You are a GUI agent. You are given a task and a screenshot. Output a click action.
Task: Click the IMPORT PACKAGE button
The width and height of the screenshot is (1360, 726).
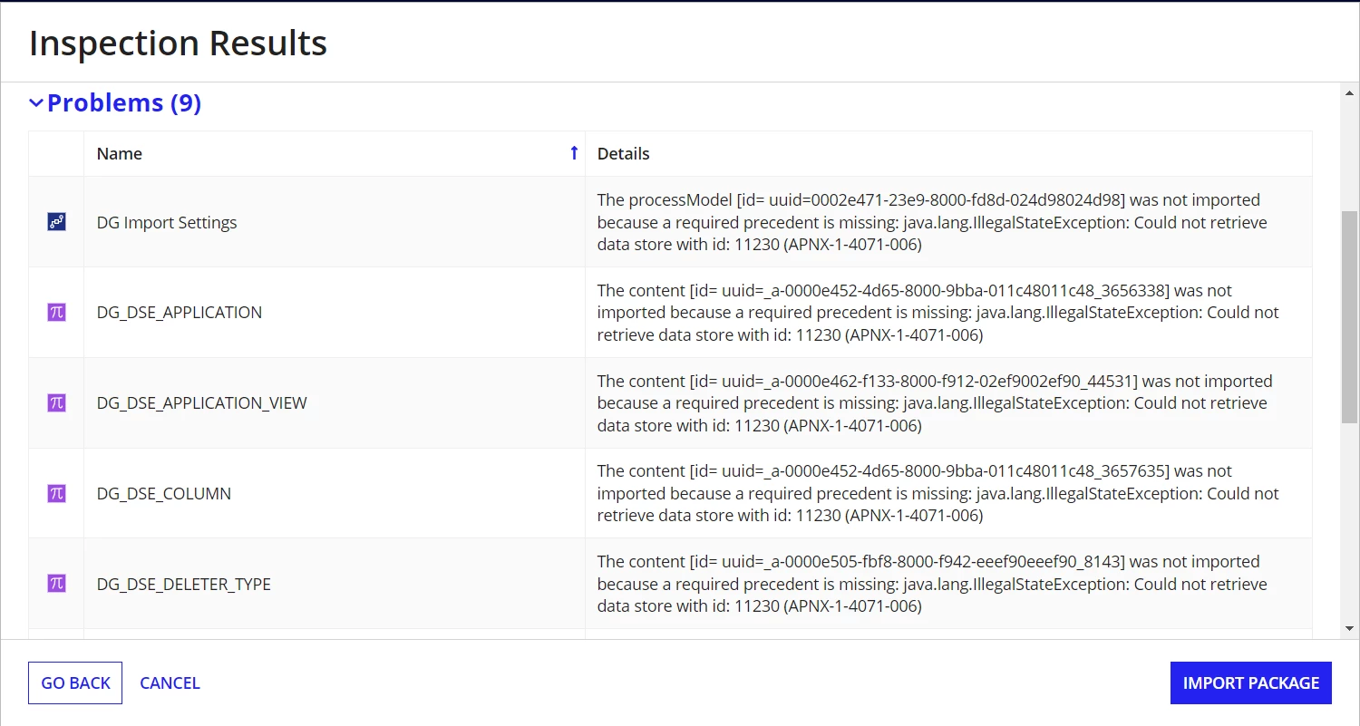pyautogui.click(x=1251, y=682)
